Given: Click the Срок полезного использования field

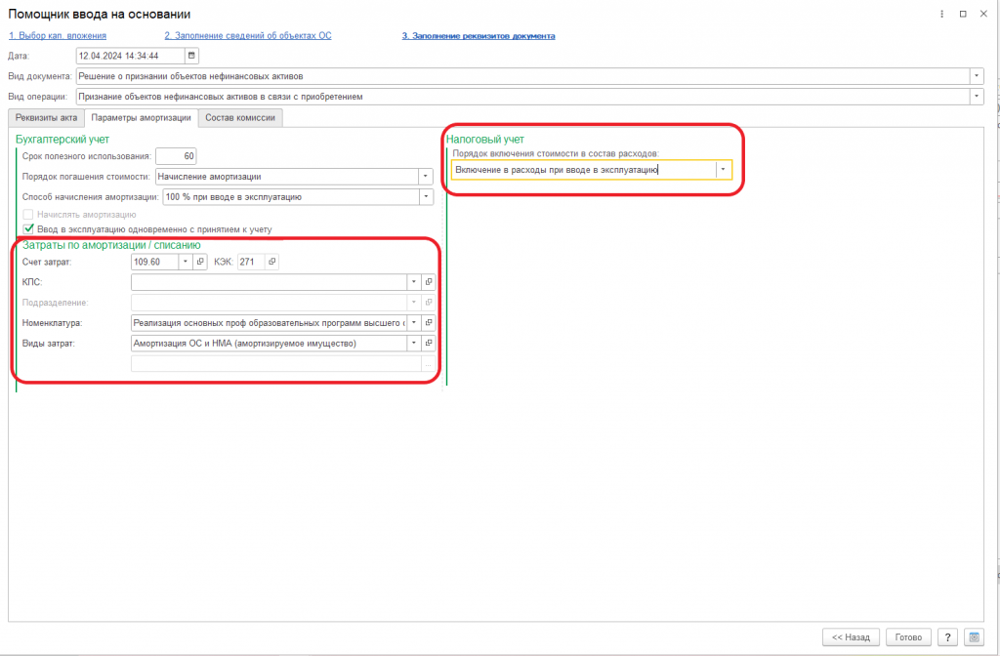Looking at the screenshot, I should [176, 156].
